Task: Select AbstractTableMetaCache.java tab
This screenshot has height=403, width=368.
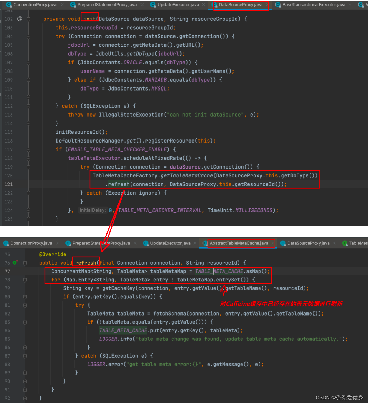Action: [239, 243]
